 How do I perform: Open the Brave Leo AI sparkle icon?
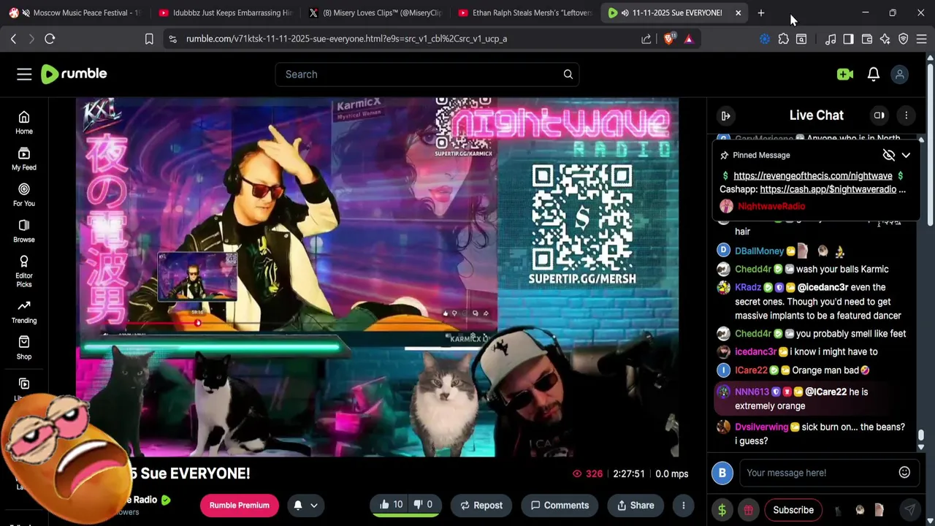[885, 39]
